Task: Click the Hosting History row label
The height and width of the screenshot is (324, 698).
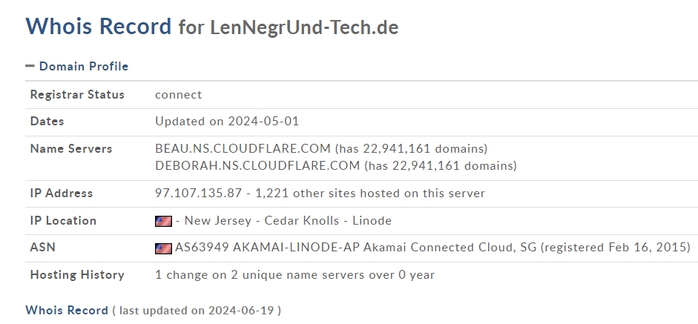Action: click(77, 274)
